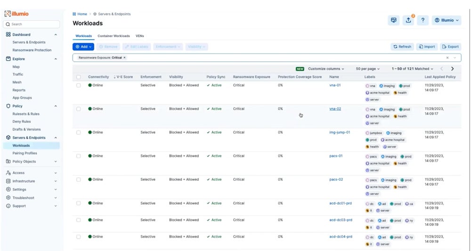The width and height of the screenshot is (471, 251).
Task: Open the Add dropdown button
Action: point(83,47)
